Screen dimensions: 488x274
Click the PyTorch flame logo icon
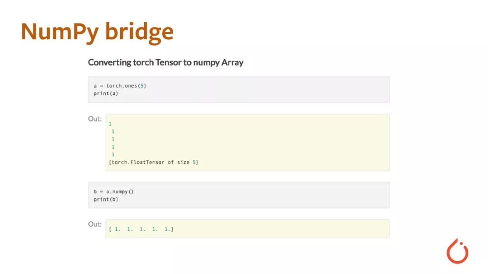pyautogui.click(x=457, y=251)
